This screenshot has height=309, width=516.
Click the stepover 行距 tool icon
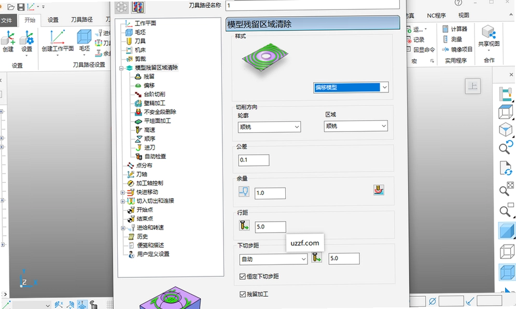(244, 226)
